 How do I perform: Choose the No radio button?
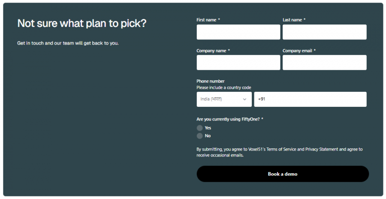tap(200, 136)
